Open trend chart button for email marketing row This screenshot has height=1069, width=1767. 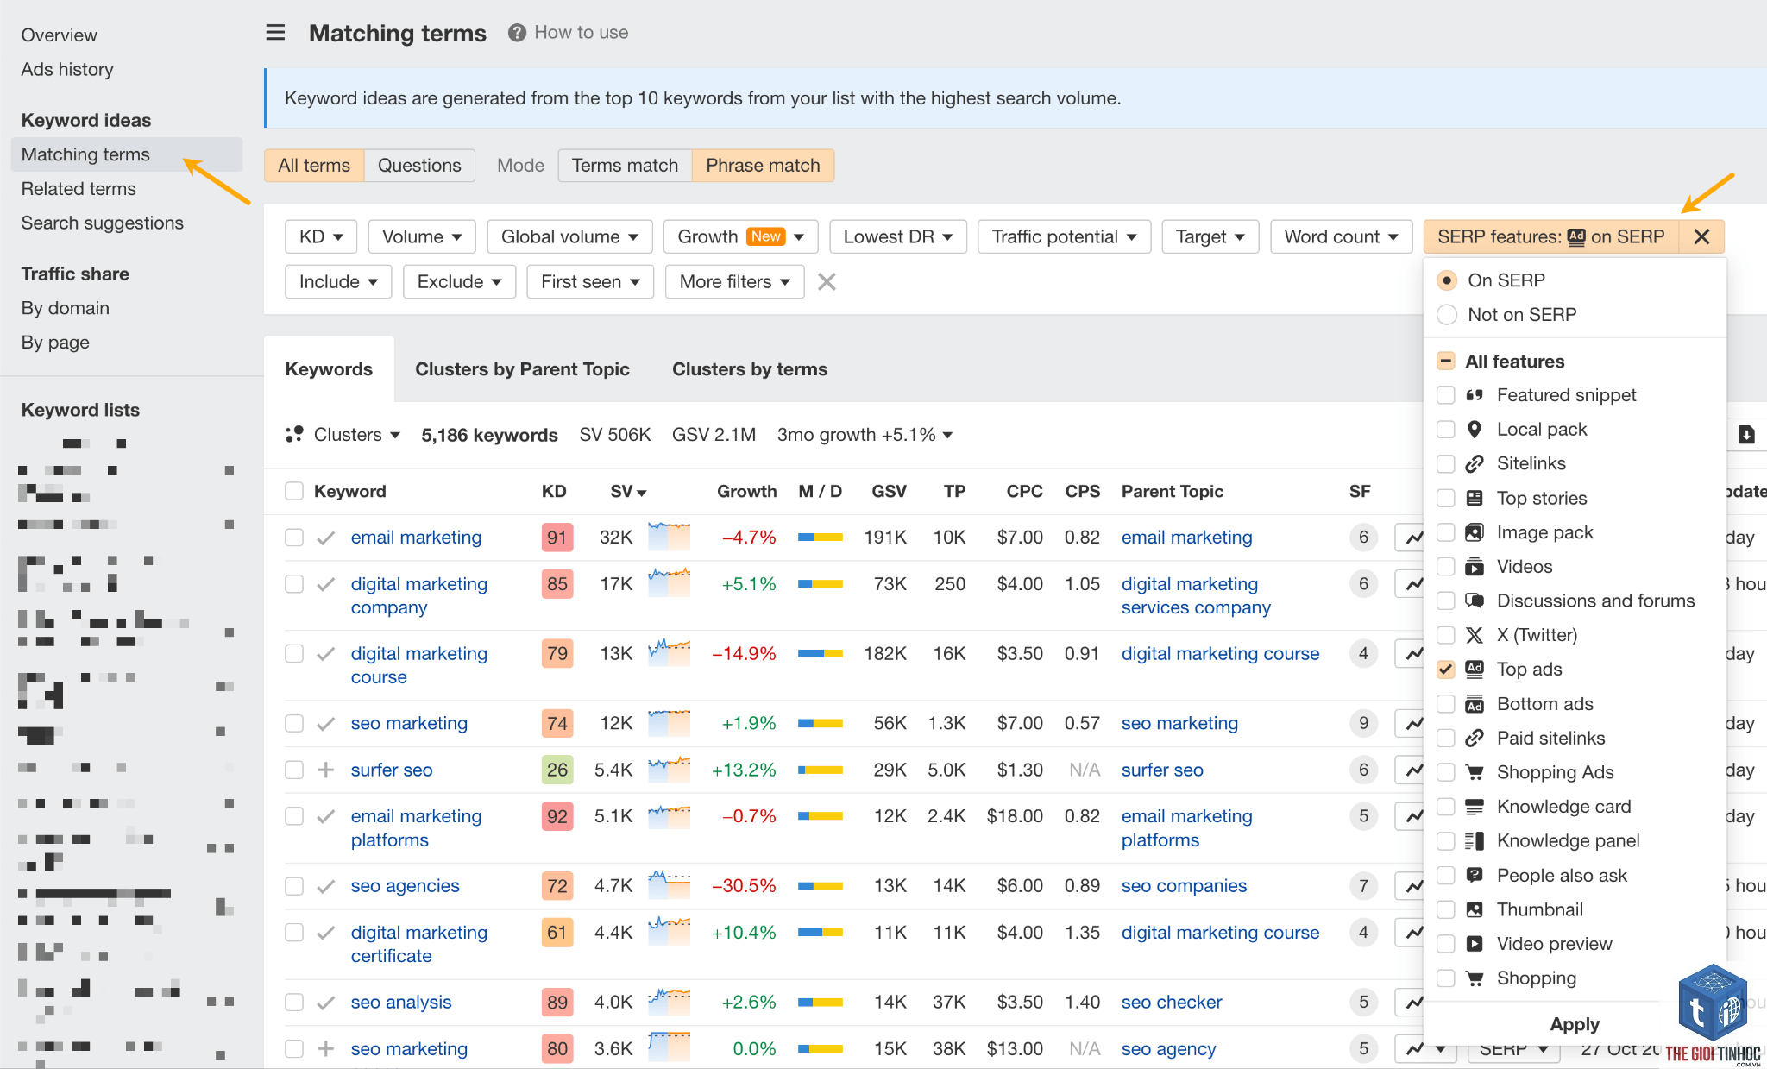tap(1409, 538)
